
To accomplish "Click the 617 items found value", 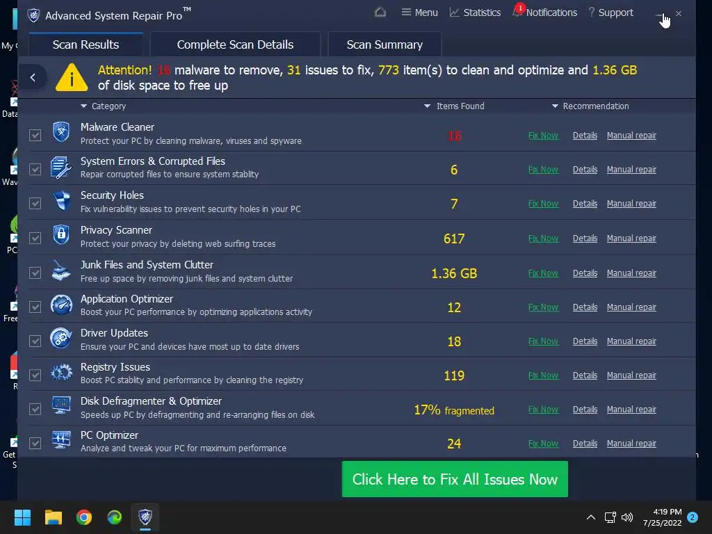I will [453, 238].
